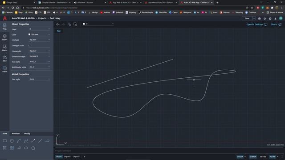
Task: Toggle POLAR in status bar
Action: click(272, 156)
